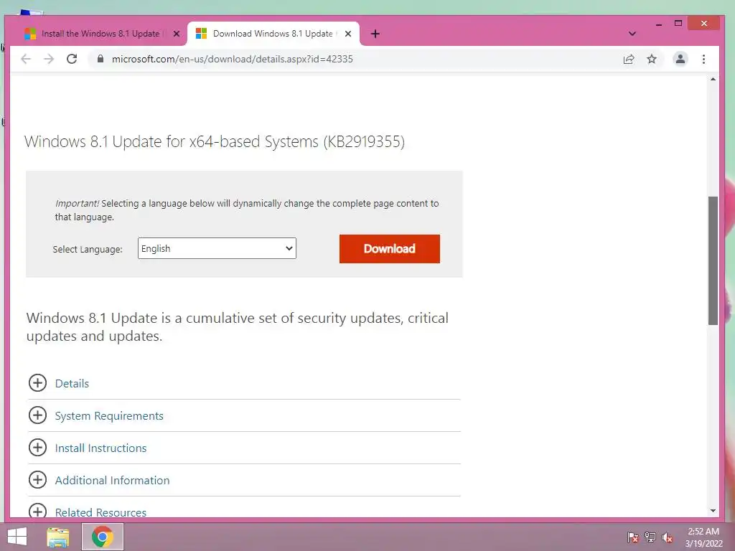Share this page via share icon
The height and width of the screenshot is (551, 735).
[629, 59]
